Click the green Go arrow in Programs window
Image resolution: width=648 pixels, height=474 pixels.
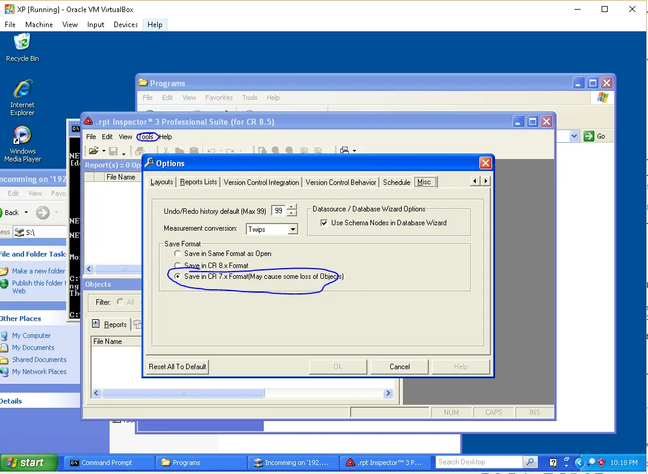[588, 136]
